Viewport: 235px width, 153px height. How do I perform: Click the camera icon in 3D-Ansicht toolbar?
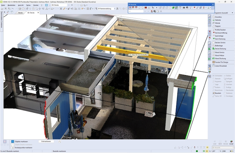(184, 7)
